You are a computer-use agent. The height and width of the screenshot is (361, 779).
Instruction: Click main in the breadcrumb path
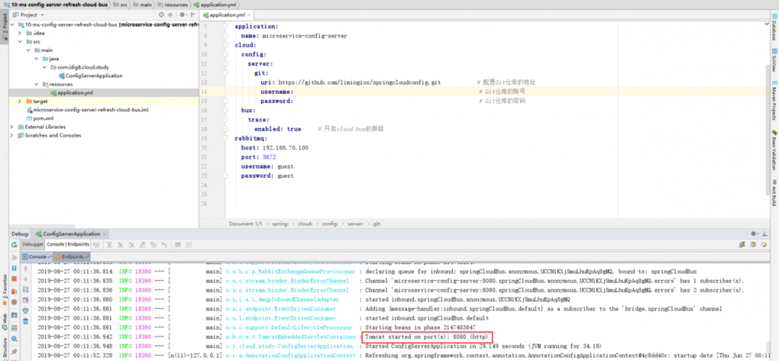pyautogui.click(x=143, y=4)
